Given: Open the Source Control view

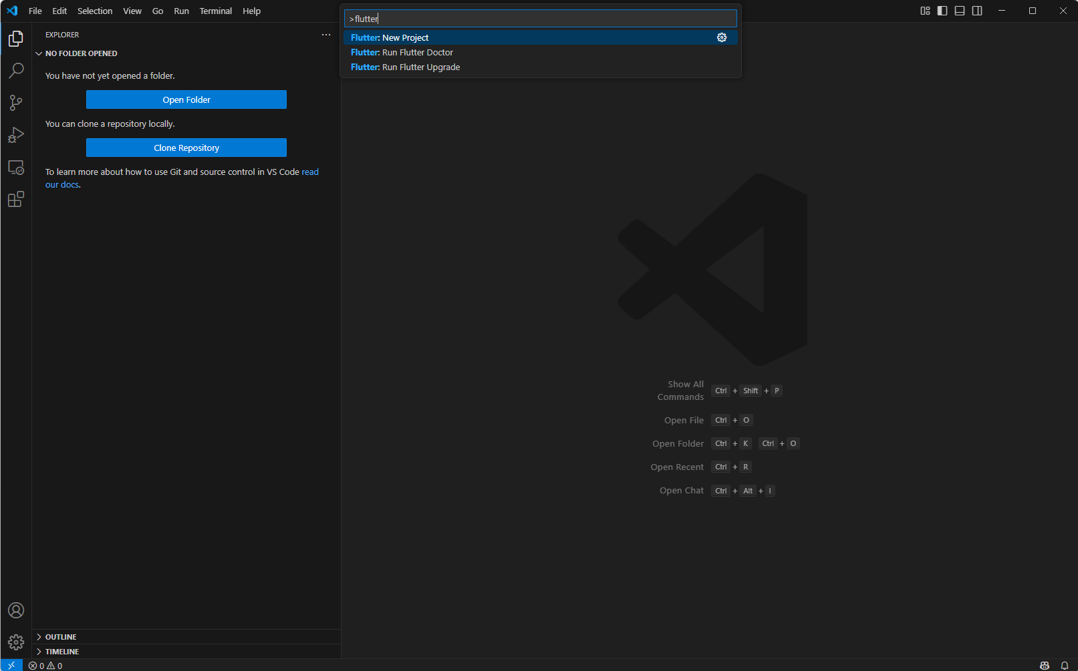Looking at the screenshot, I should point(16,103).
